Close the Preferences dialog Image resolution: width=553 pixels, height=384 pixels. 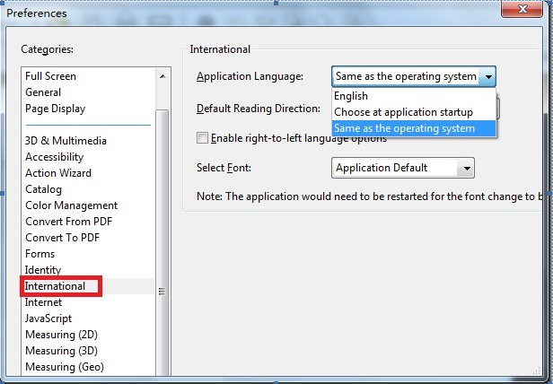522,9
